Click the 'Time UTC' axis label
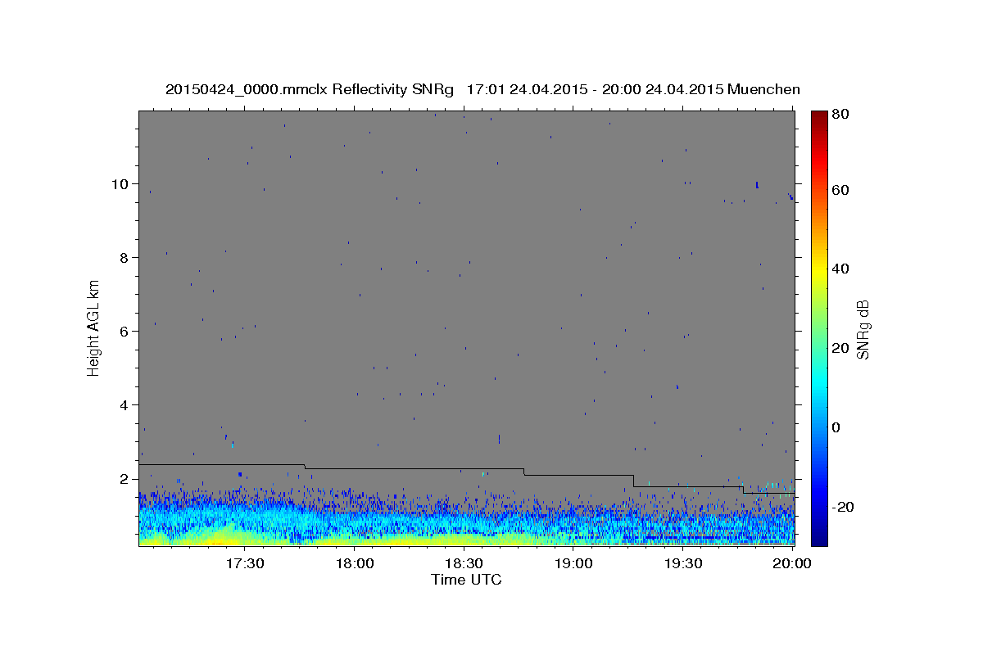The width and height of the screenshot is (983, 655). (466, 580)
